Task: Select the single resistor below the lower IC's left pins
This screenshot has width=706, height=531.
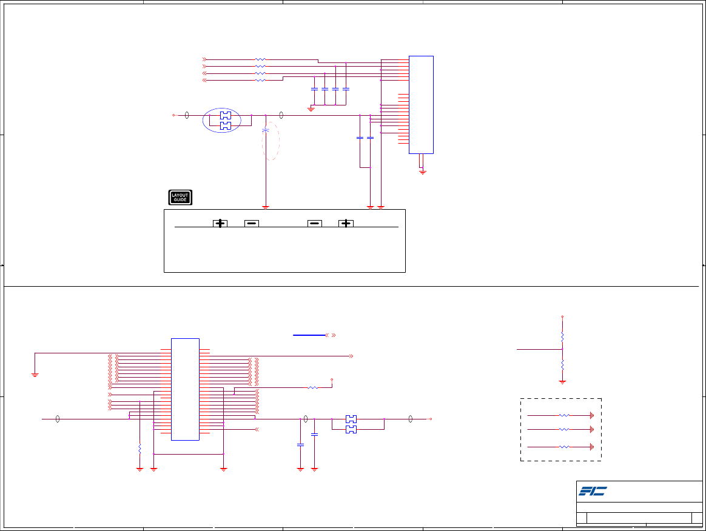Action: 140,449
